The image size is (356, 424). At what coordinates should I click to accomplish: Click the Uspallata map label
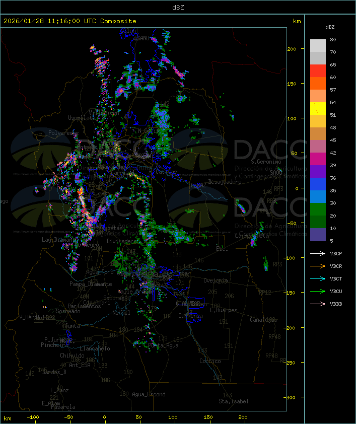point(82,118)
